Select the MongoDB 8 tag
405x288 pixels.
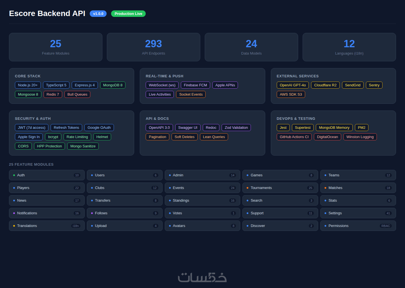coord(113,85)
